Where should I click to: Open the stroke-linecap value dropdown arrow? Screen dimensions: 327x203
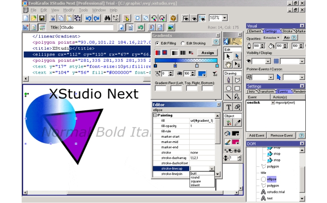[212, 169]
